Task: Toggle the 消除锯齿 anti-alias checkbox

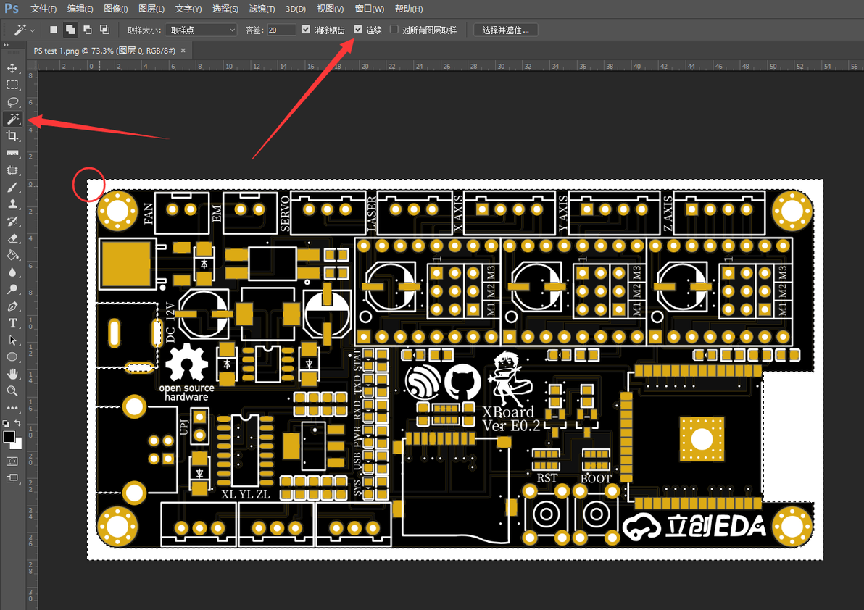Action: pyautogui.click(x=306, y=30)
